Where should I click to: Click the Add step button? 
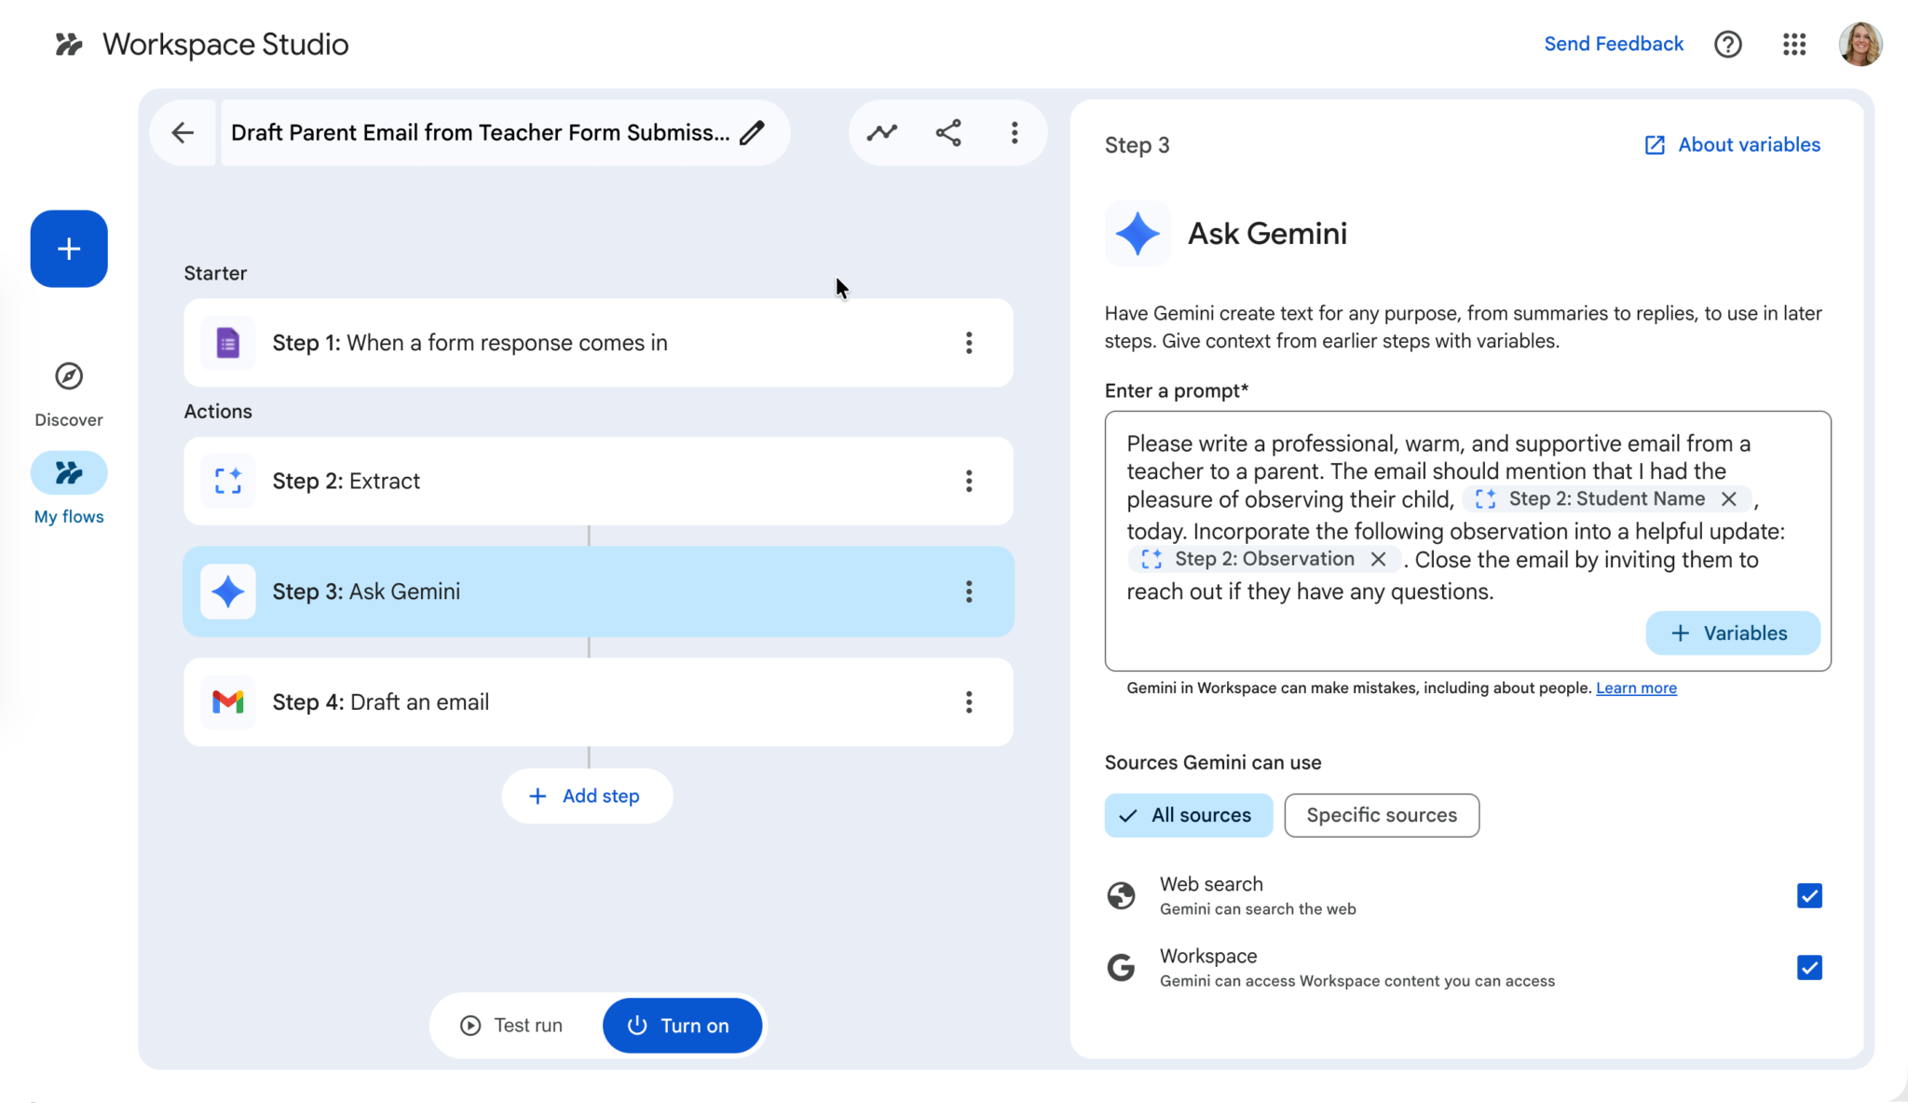587,796
